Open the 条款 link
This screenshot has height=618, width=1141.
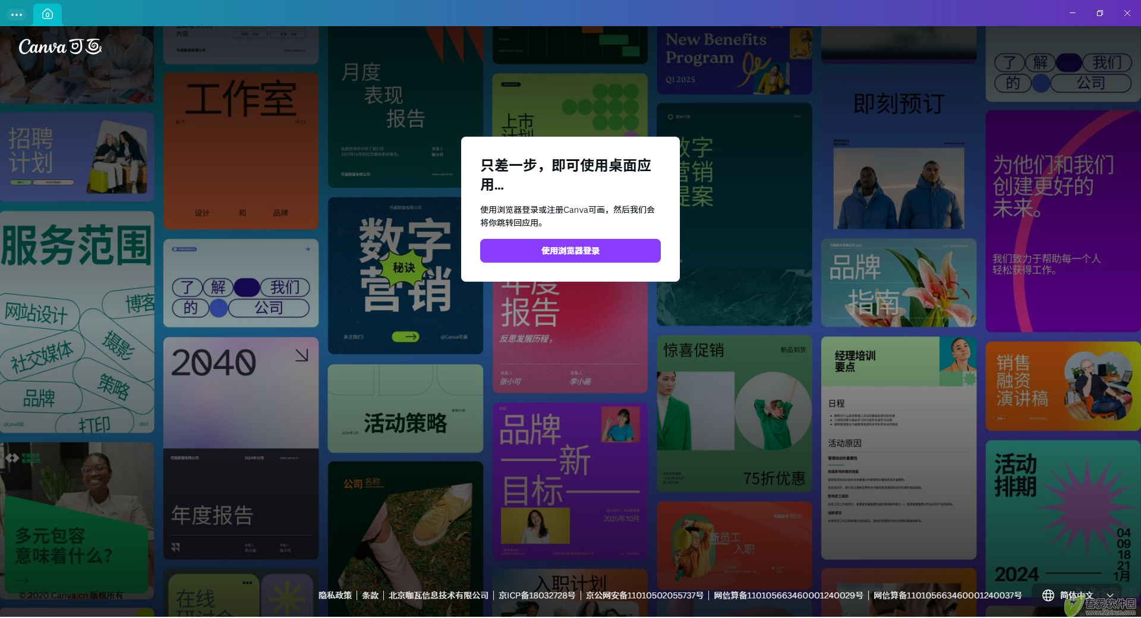[x=370, y=595]
